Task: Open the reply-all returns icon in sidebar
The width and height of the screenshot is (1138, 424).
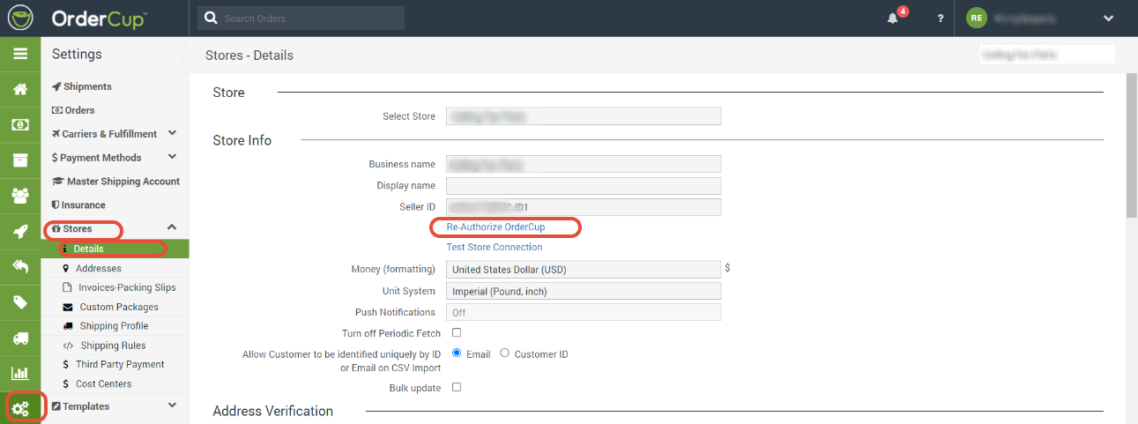Action: click(x=19, y=267)
